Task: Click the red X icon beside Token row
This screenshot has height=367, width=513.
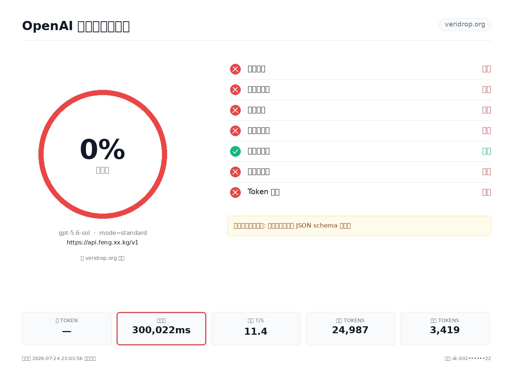Action: (235, 192)
